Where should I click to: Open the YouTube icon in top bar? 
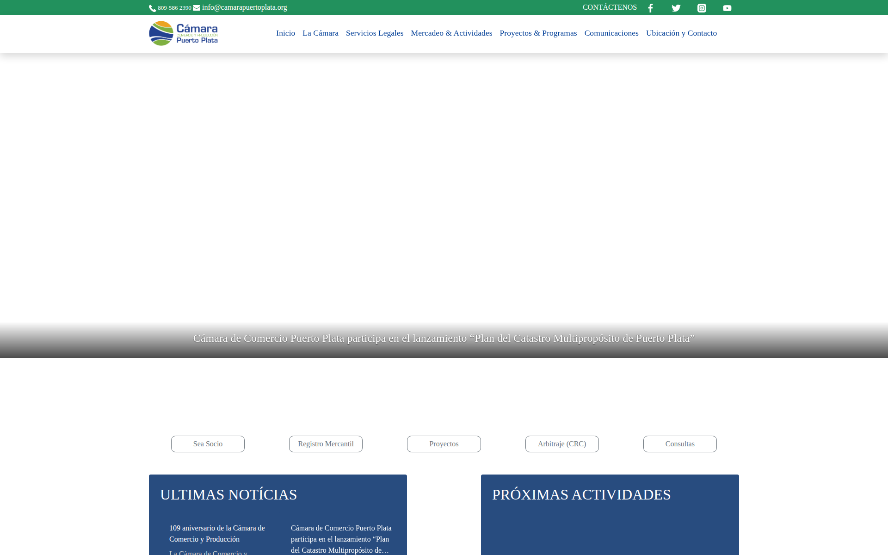pyautogui.click(x=727, y=8)
